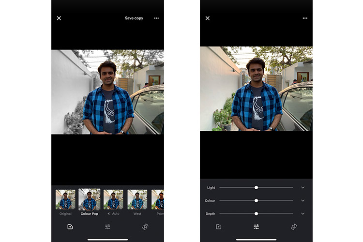The height and width of the screenshot is (242, 363).
Task: Click the Light slider handle
Action: click(x=256, y=188)
